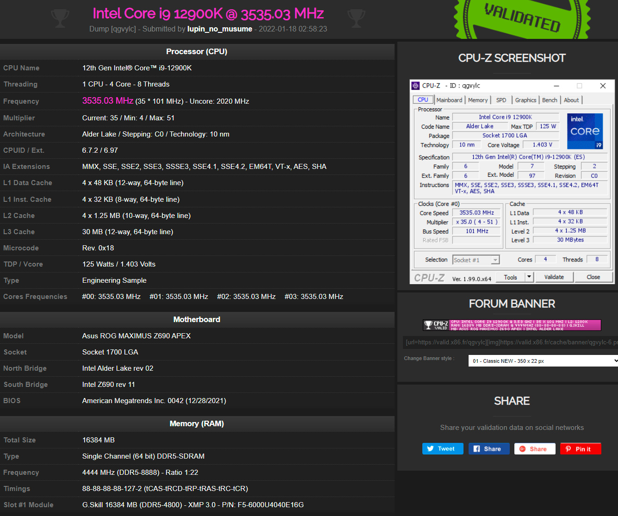Click TDP / Vcore value 125 Watts / 1.403 Volts
The image size is (618, 516).
tap(119, 264)
